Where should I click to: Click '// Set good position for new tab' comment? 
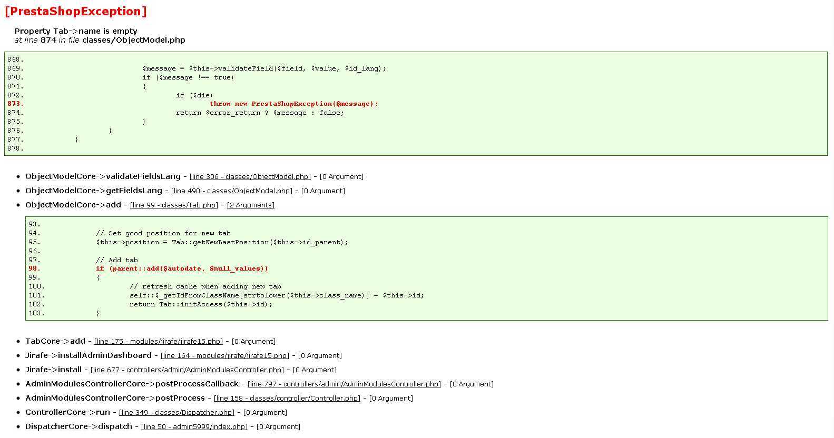pos(163,233)
